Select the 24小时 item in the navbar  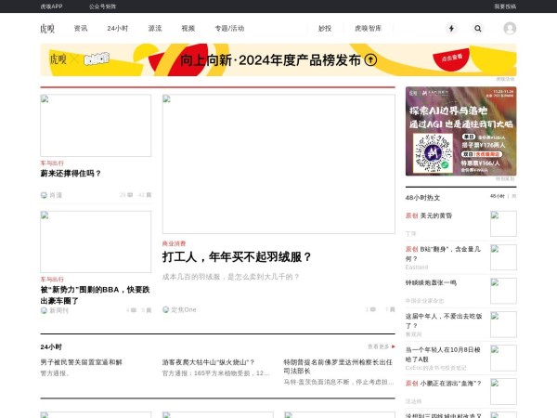pos(118,29)
